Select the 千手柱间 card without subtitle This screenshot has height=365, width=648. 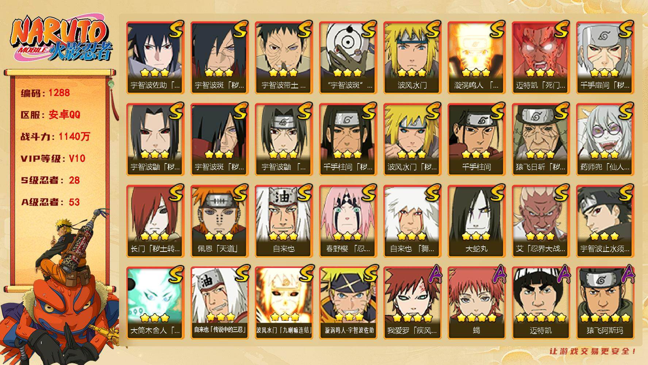point(476,139)
